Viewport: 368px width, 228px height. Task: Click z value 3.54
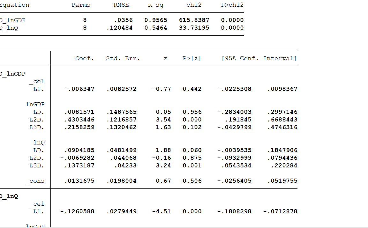coord(163,120)
